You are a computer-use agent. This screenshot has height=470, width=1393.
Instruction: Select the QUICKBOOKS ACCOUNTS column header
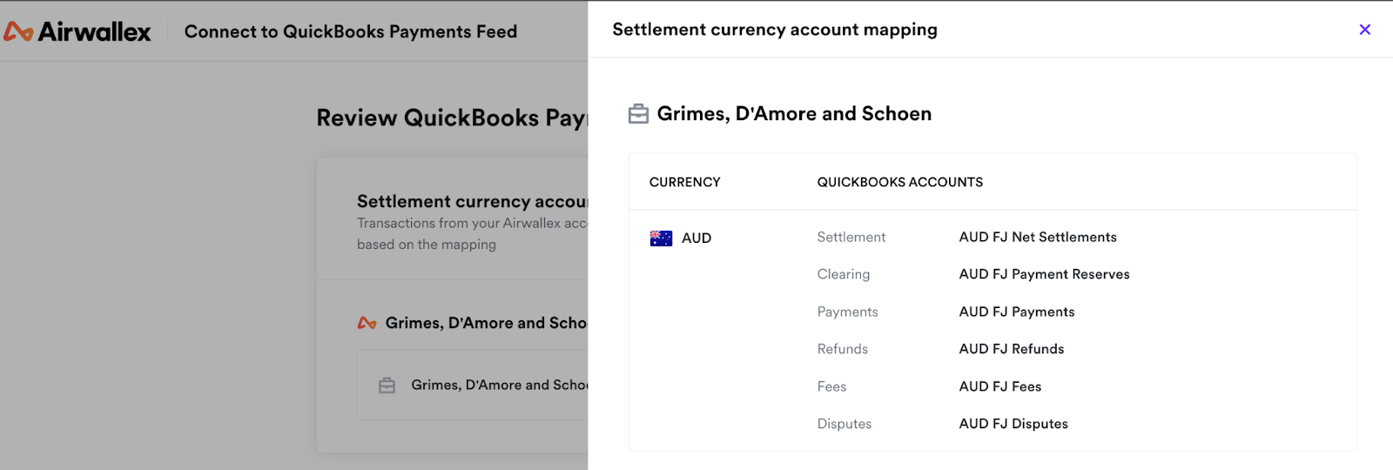(899, 182)
